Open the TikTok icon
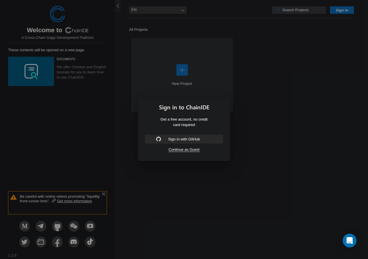 click(90, 242)
